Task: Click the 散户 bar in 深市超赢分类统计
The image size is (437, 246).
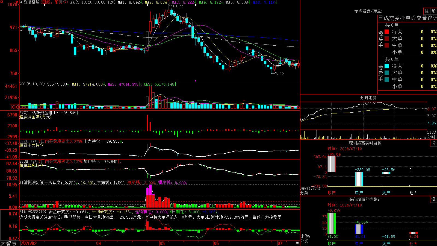Action: tap(332, 223)
